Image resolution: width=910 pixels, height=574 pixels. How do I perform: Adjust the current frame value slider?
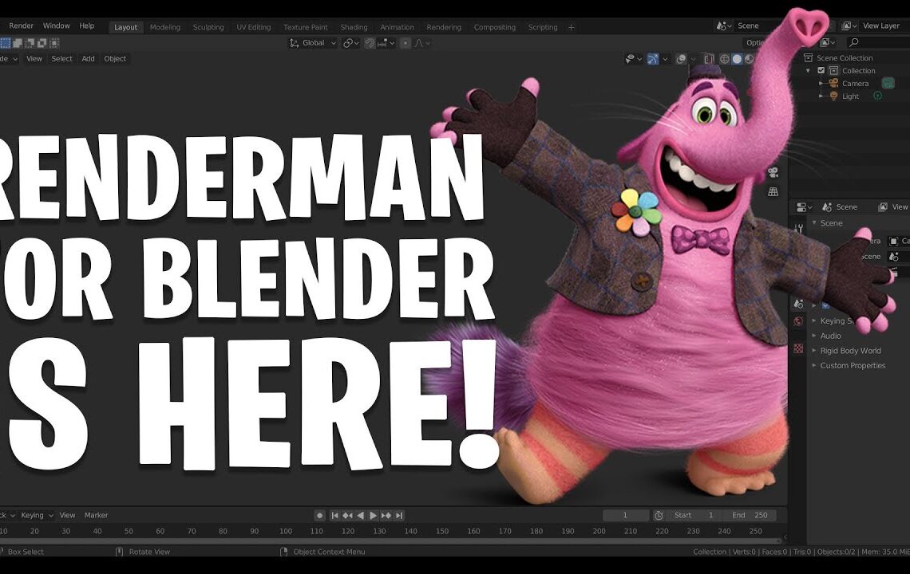click(x=626, y=515)
